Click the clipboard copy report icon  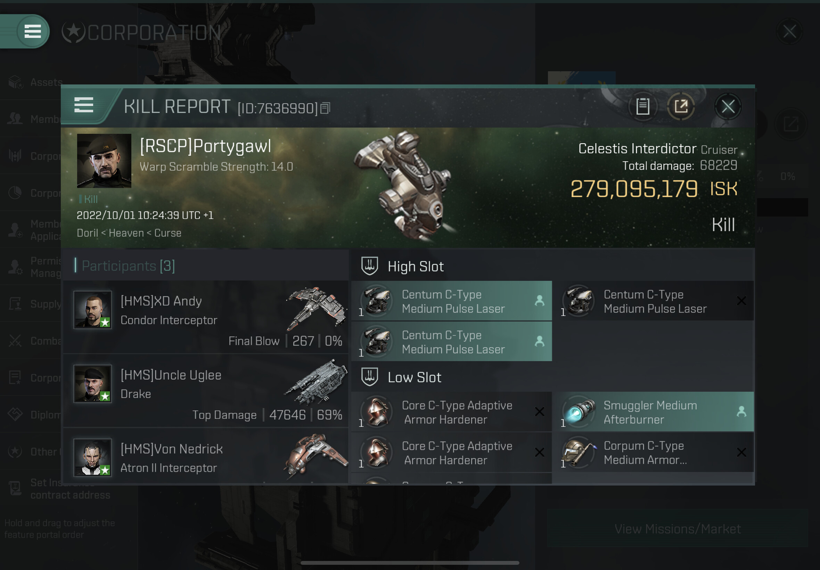[x=642, y=106]
